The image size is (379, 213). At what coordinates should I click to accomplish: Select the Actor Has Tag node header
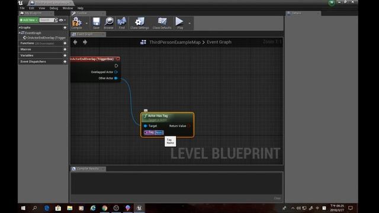[167, 117]
